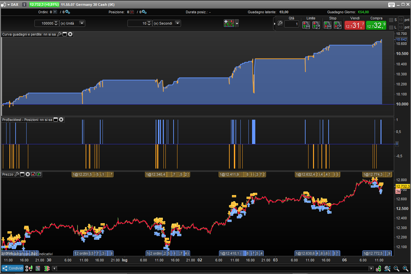Click the add indicator chart icon
411x274 pixels.
[x=229, y=23]
